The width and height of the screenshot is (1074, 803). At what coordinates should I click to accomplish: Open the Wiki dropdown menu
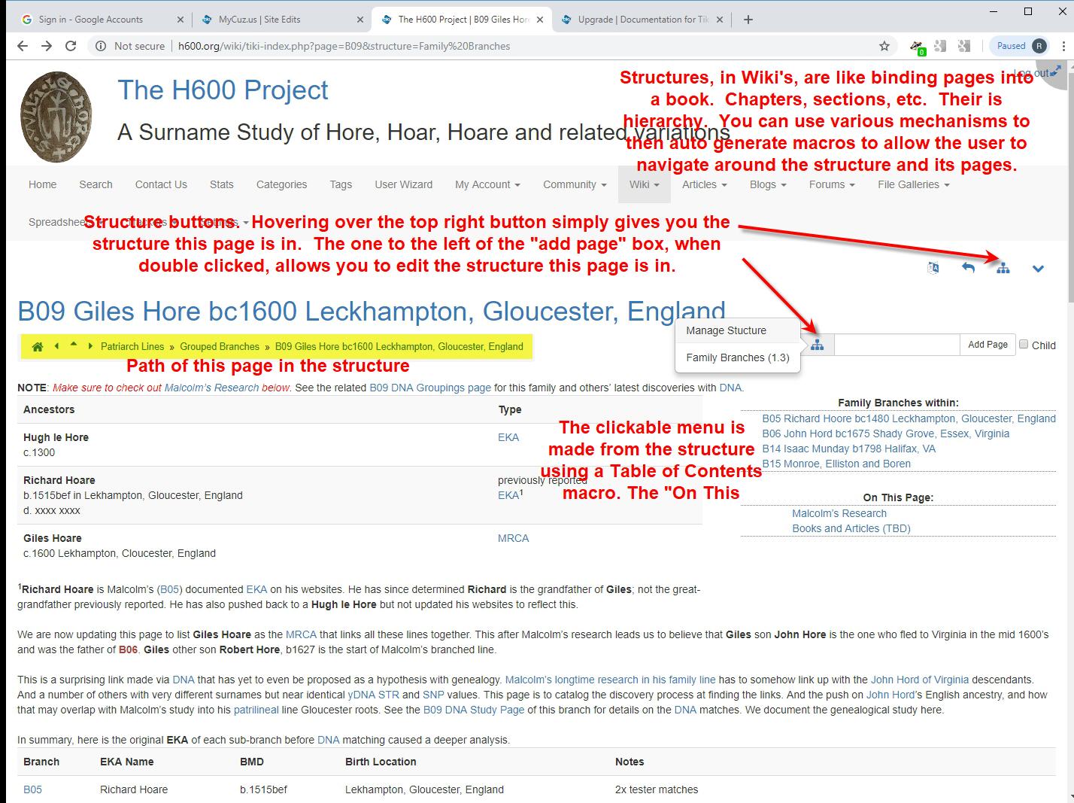(x=644, y=184)
